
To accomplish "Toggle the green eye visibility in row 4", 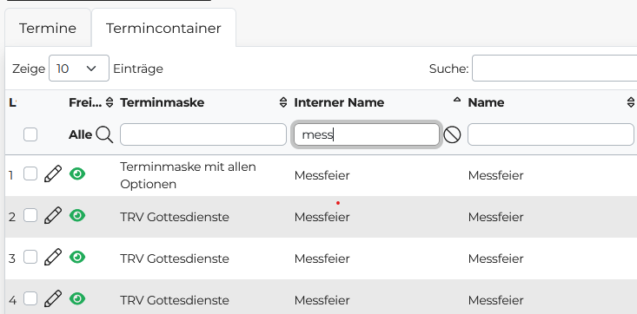I will click(77, 298).
